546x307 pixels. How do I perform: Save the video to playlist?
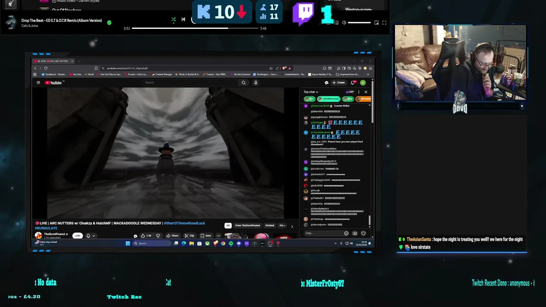[x=206, y=236]
